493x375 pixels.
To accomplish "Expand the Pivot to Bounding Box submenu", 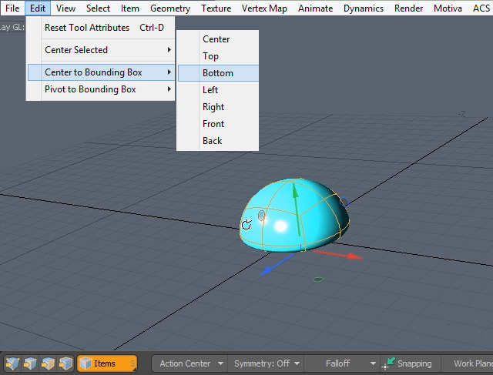I will [x=101, y=89].
